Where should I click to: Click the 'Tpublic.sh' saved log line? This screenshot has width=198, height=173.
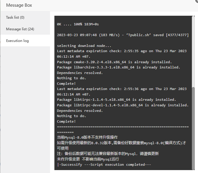point(123,35)
